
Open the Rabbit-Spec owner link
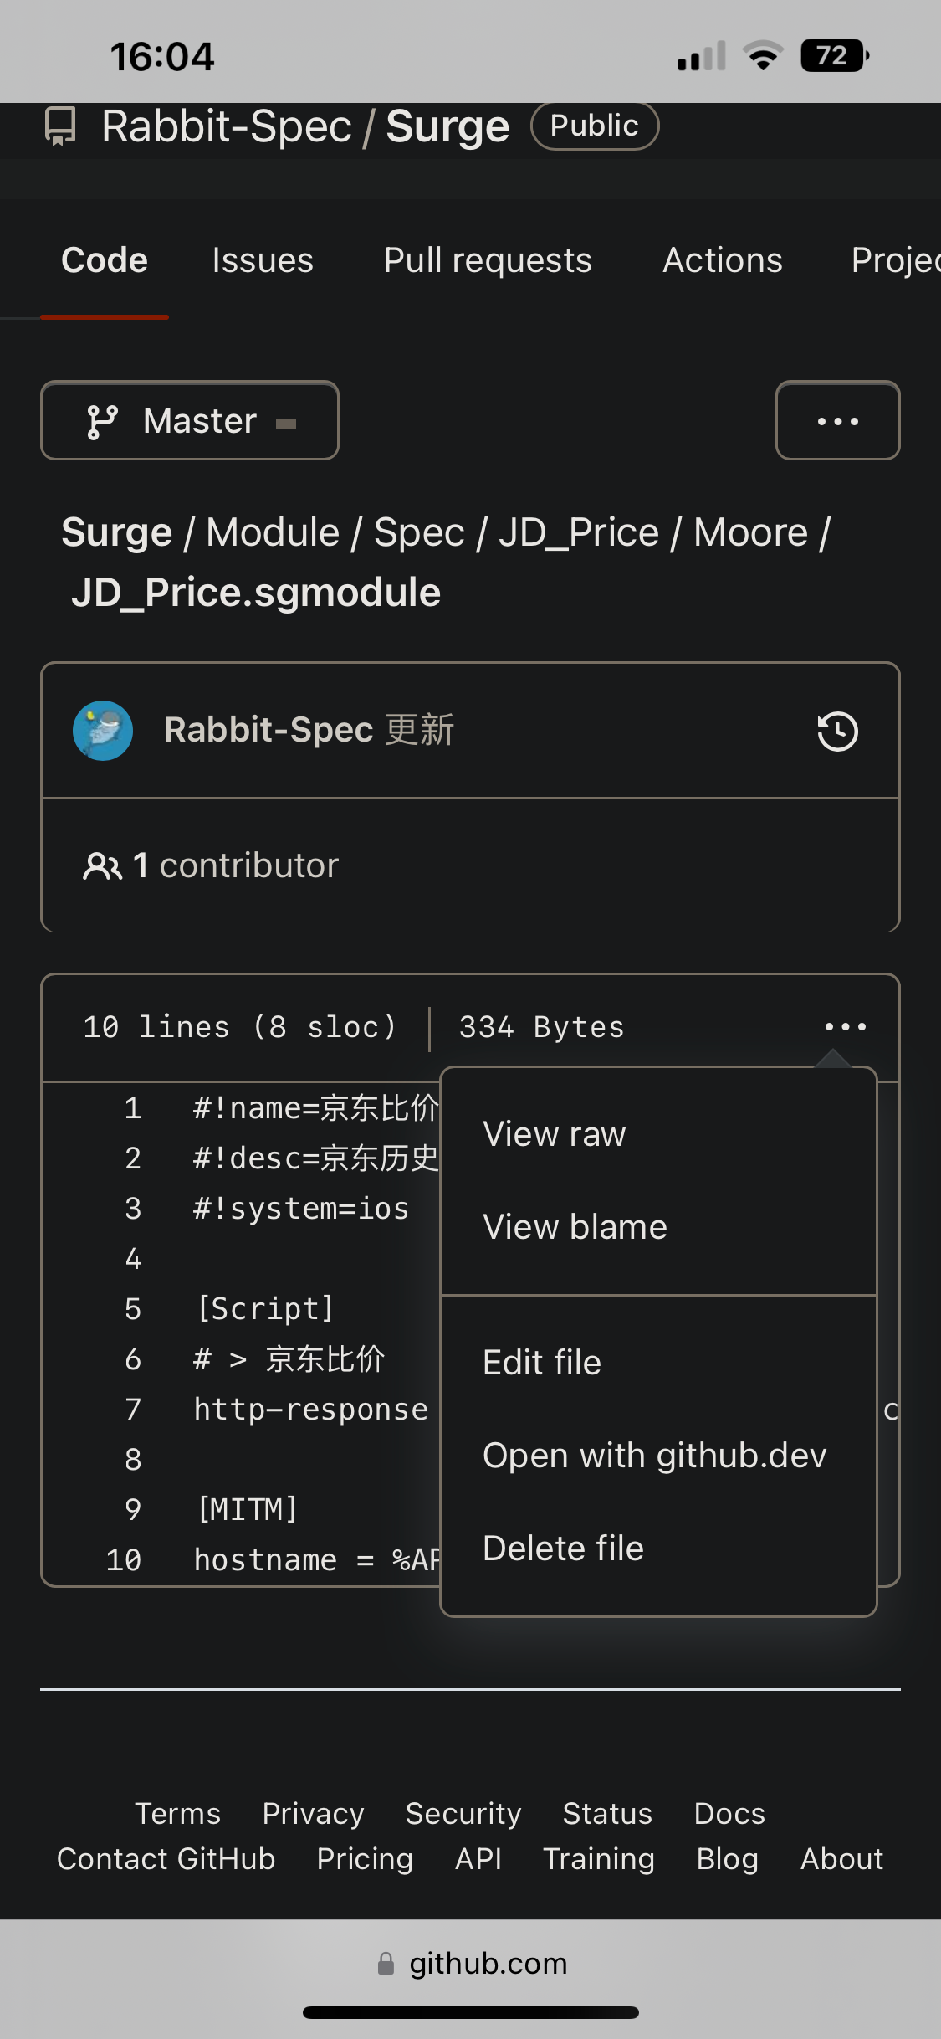(x=226, y=126)
